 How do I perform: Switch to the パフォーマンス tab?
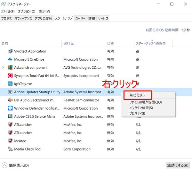pos(23,19)
